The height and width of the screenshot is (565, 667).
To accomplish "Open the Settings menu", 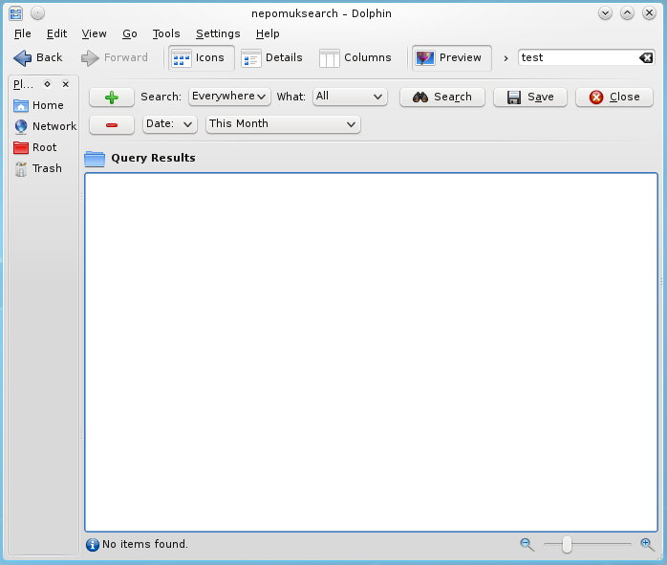I will [218, 33].
